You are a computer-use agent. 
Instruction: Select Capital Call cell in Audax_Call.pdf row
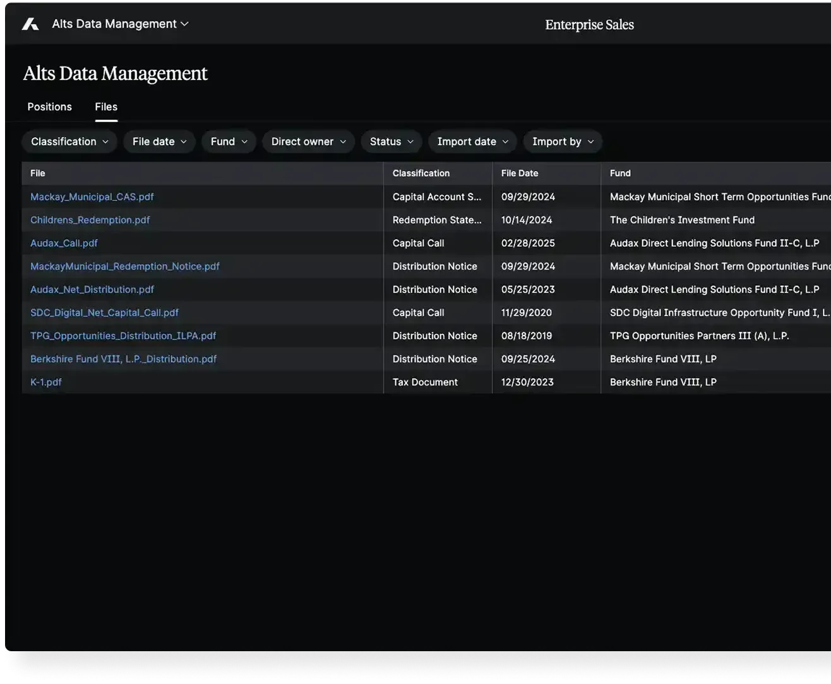(438, 243)
